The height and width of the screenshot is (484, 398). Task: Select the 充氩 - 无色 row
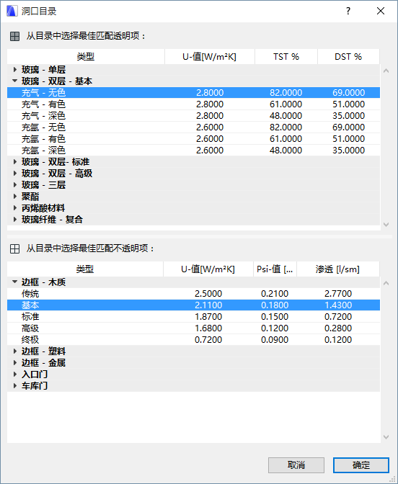(x=193, y=127)
